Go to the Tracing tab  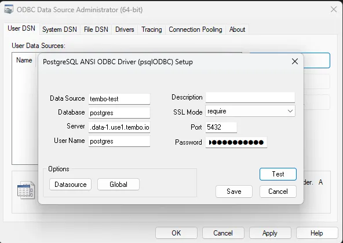[152, 30]
